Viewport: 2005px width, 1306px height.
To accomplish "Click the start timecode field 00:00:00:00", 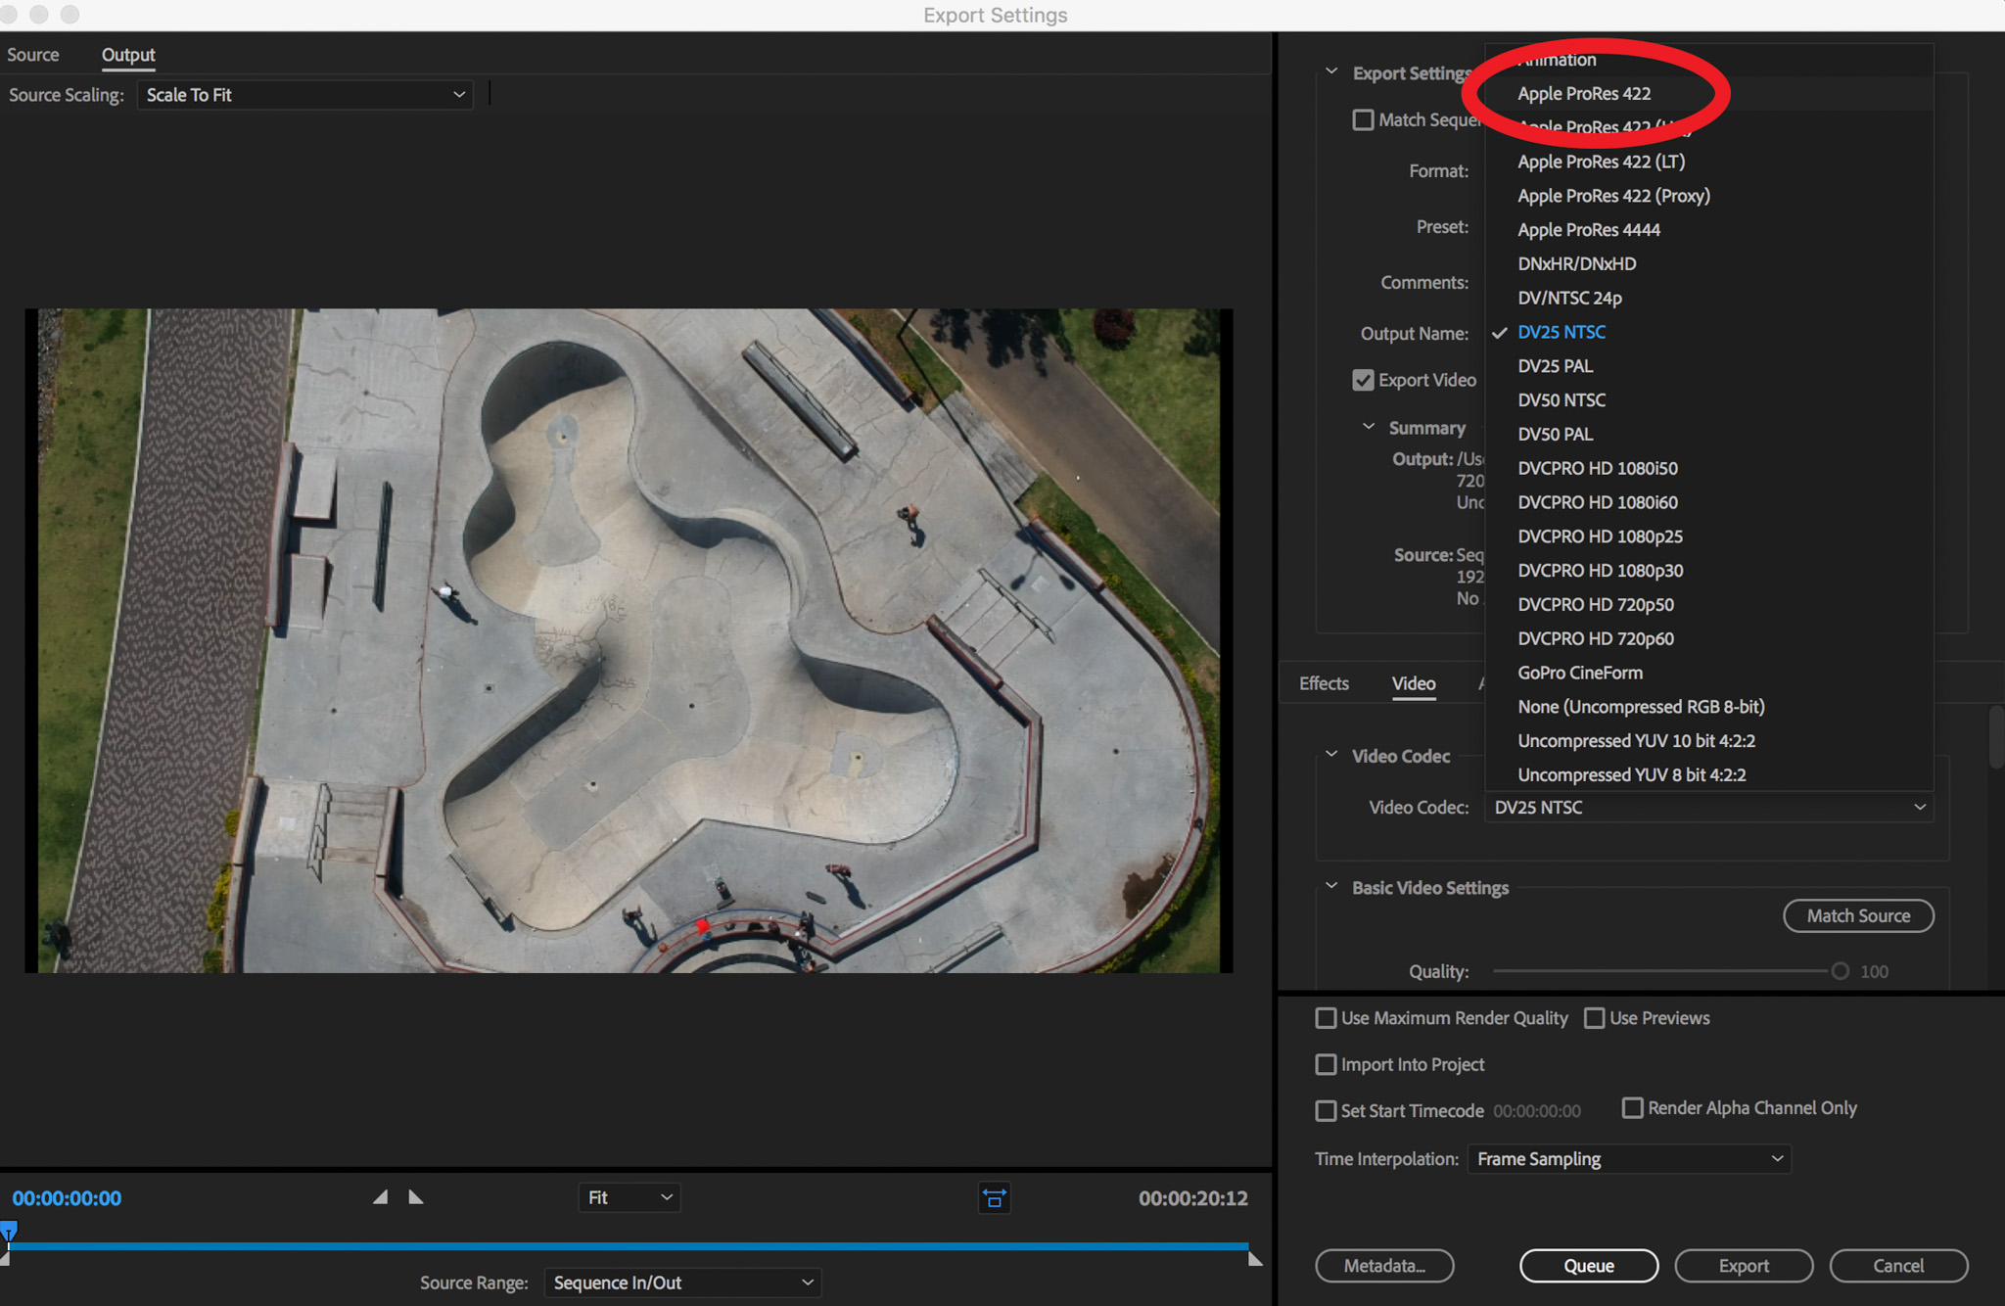I will point(1537,1111).
